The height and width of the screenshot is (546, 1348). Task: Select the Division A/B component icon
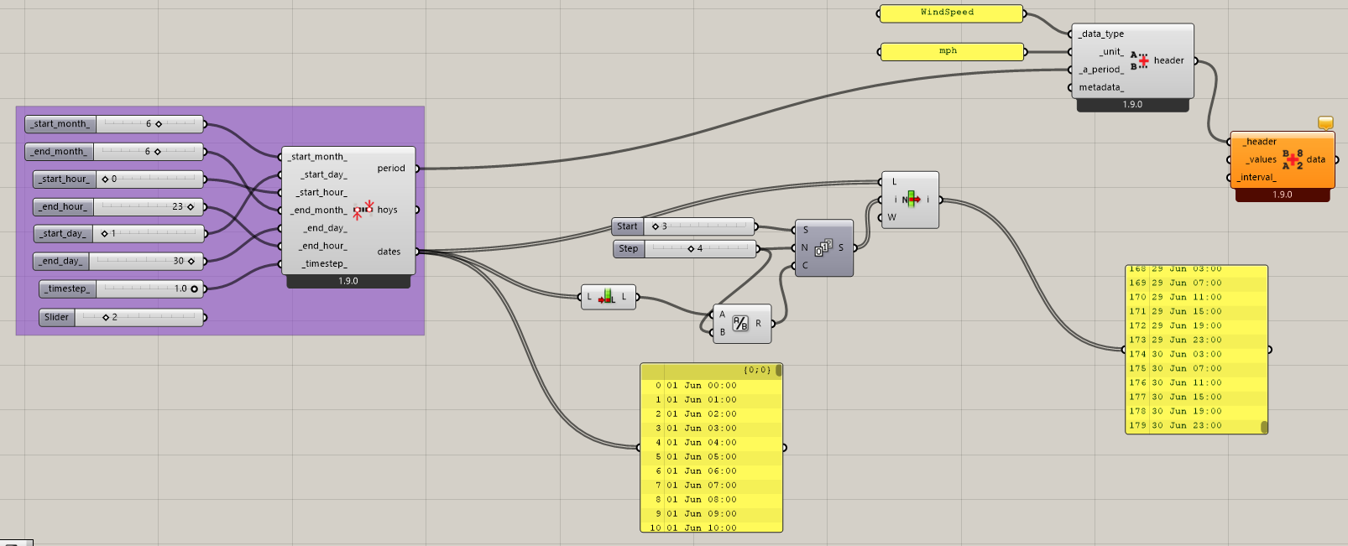(x=739, y=323)
